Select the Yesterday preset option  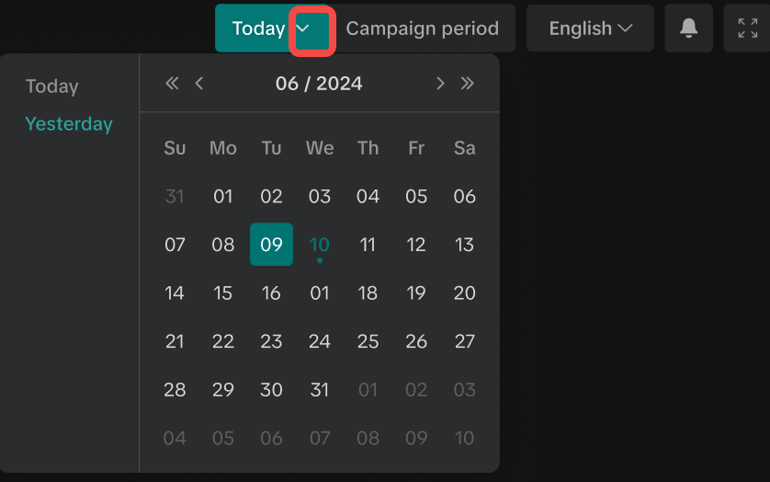click(x=69, y=124)
